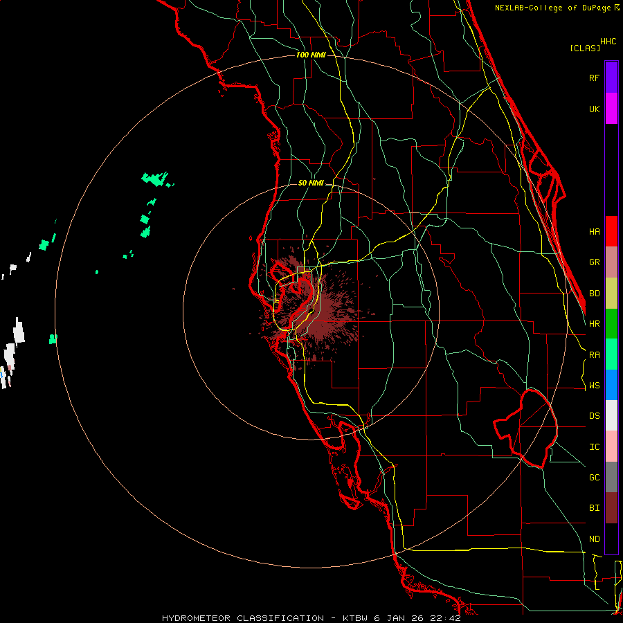
Task: Click the 'BD' legend label
Action: (594, 294)
